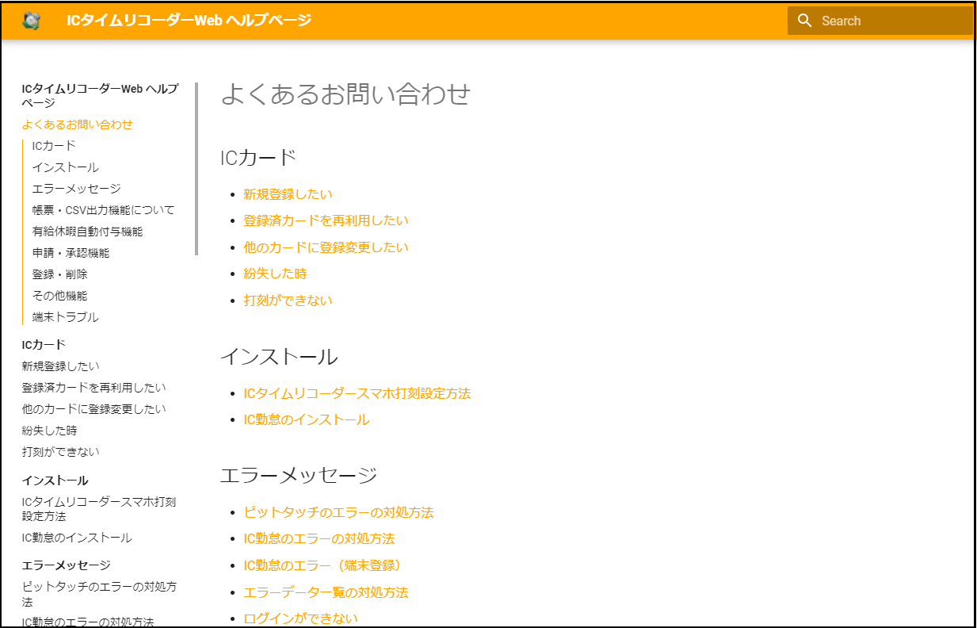The image size is (977, 628).
Task: Open 登録・削除 in sidebar
Action: click(60, 274)
